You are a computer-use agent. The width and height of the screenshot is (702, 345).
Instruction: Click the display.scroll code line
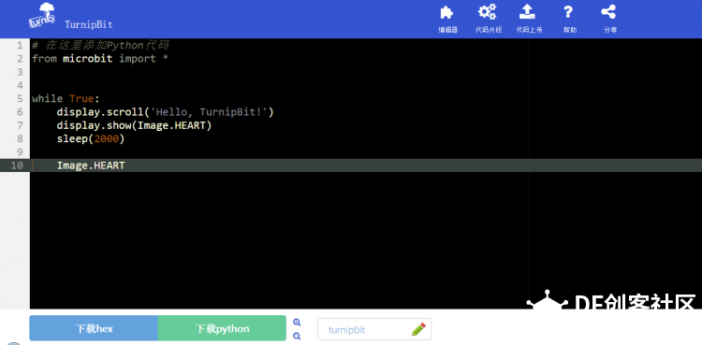[x=165, y=112]
